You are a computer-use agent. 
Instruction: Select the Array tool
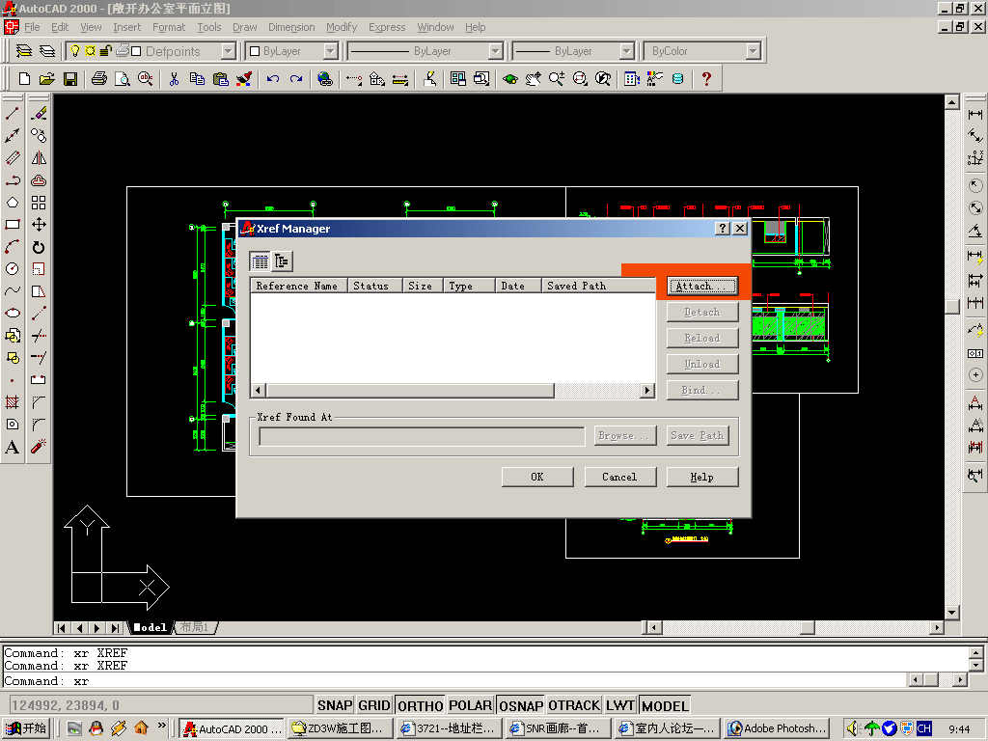pyautogui.click(x=39, y=203)
